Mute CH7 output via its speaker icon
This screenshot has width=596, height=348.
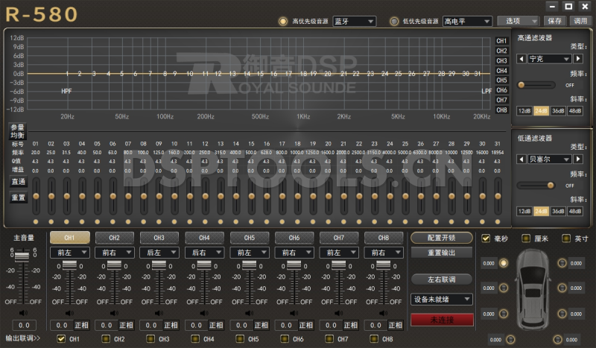[x=339, y=313]
